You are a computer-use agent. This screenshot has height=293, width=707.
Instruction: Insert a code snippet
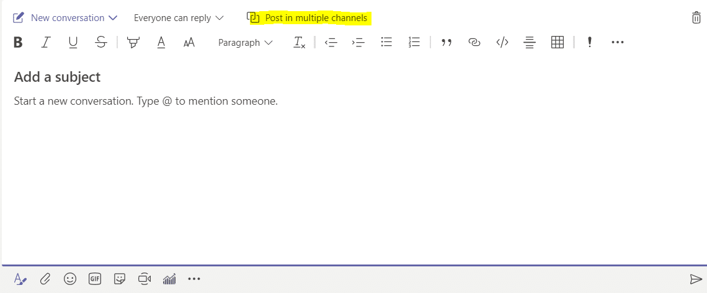(x=502, y=42)
